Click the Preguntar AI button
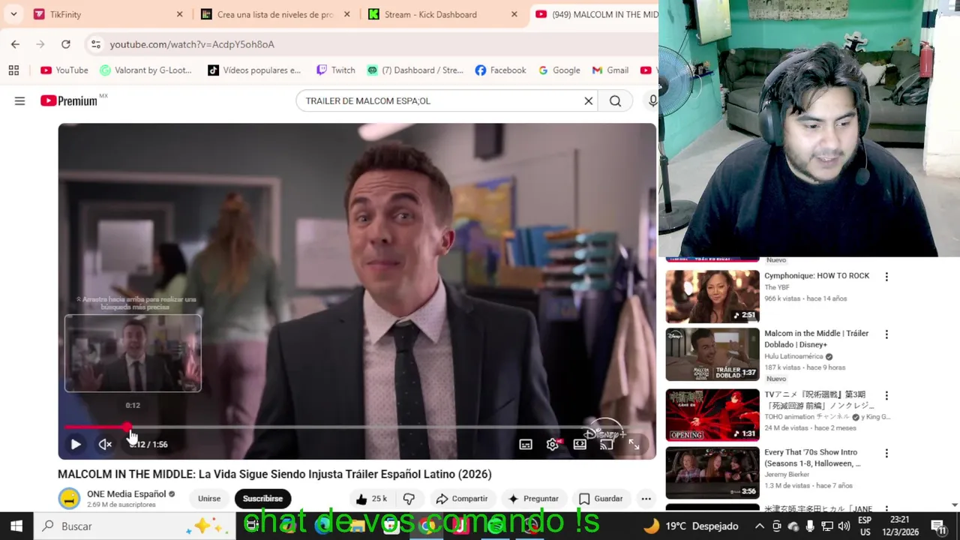The height and width of the screenshot is (540, 960). pos(533,499)
